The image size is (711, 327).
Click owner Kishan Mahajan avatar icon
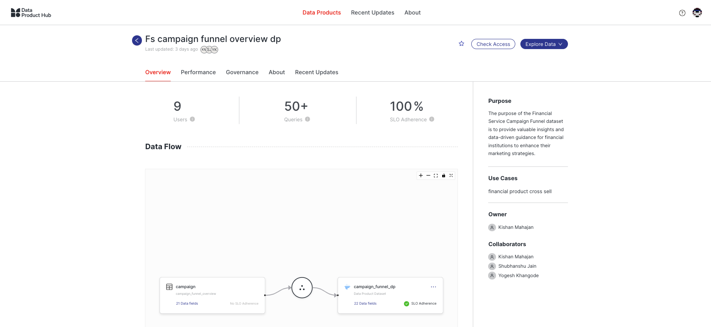tap(492, 227)
